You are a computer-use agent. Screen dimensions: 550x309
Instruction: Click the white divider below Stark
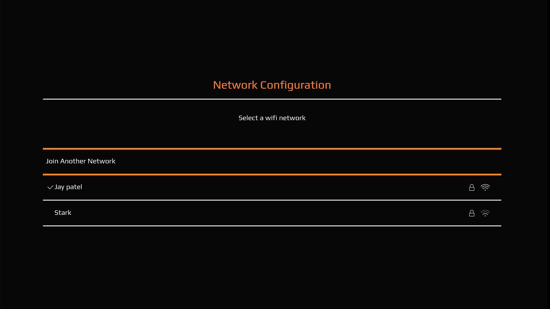point(272,226)
